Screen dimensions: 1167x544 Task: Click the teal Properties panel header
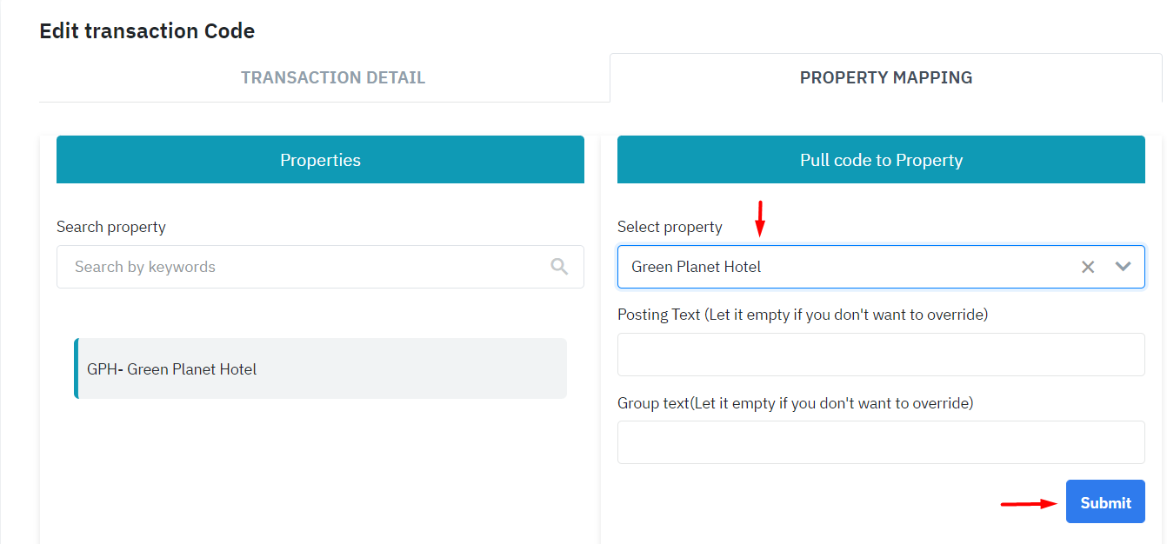tap(320, 160)
